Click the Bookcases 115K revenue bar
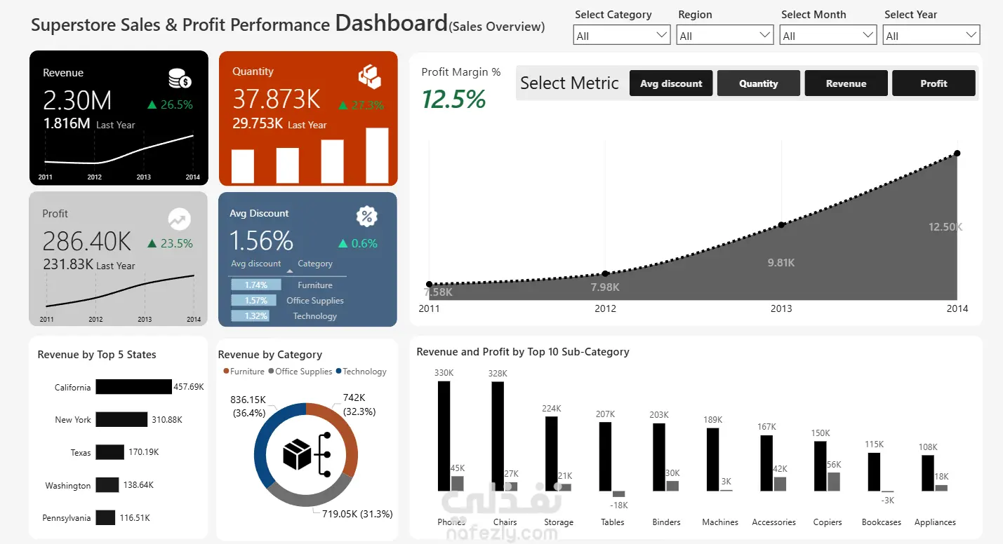 point(874,472)
